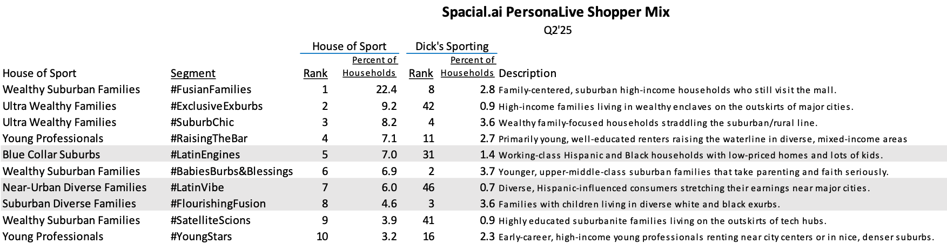Select the Near-Urban Diverse Families row label

(x=75, y=187)
